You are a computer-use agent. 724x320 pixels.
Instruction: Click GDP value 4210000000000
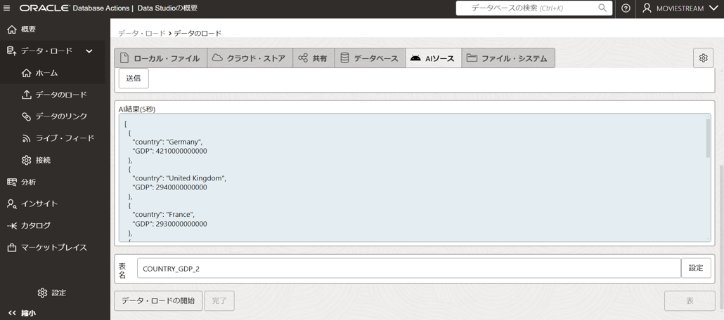(x=181, y=152)
